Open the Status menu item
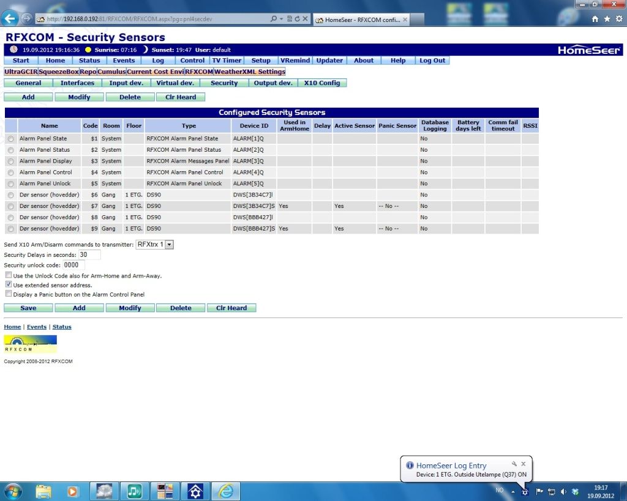 pos(89,61)
